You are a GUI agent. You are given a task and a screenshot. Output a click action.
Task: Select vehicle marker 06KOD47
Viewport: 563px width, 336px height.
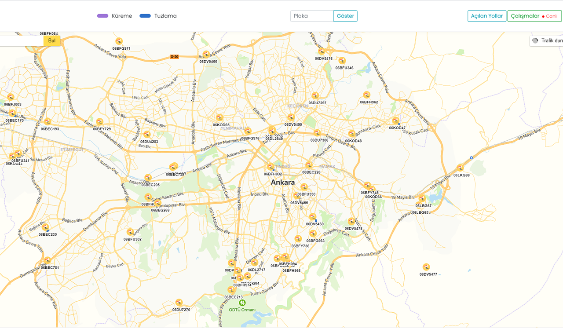(x=395, y=121)
